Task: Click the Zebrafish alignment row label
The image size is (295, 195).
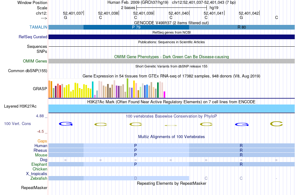Action: tap(39, 178)
